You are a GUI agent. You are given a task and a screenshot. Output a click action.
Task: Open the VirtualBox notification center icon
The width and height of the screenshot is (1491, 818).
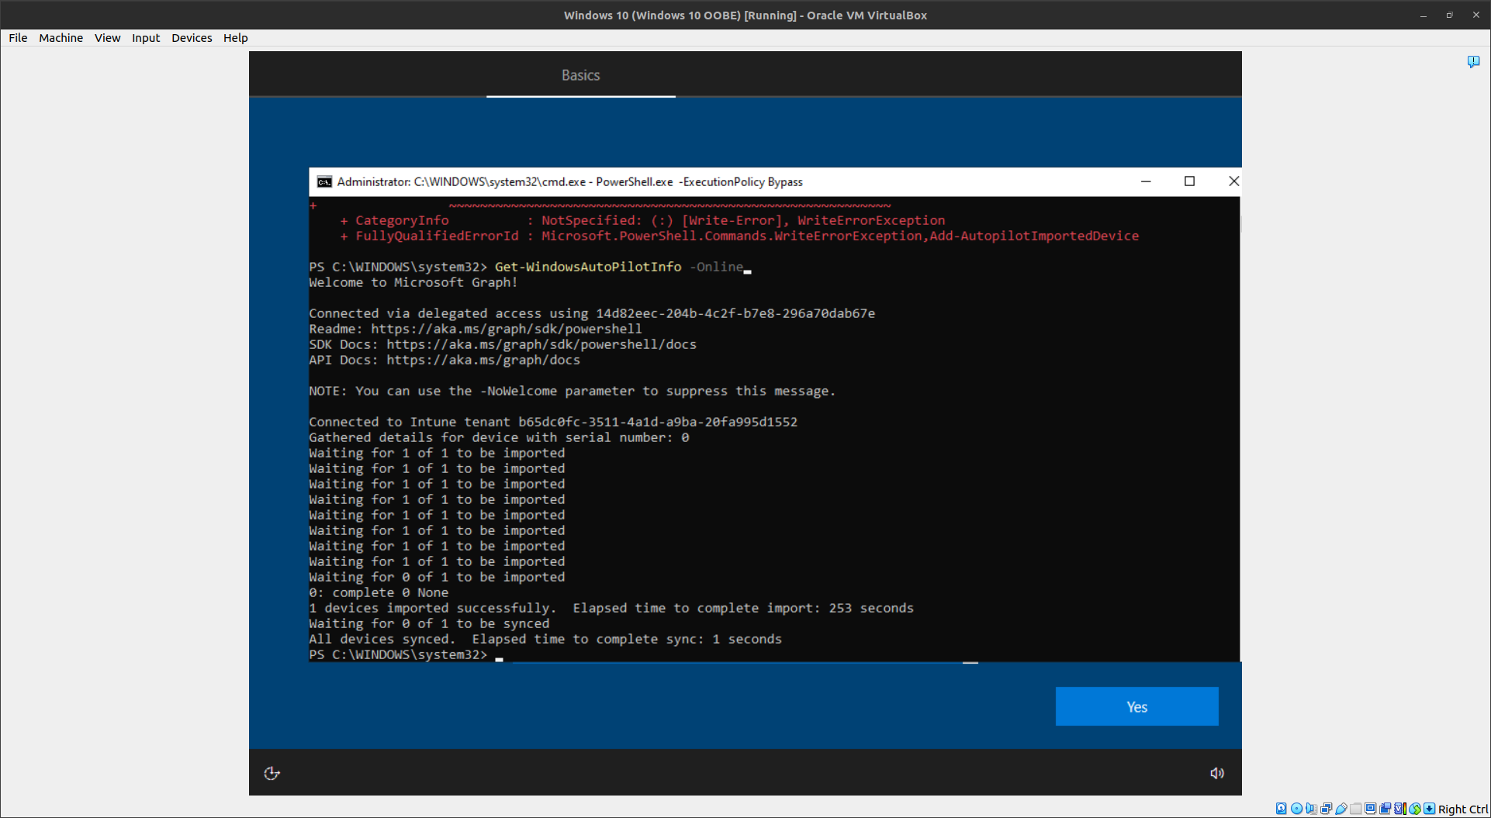point(1473,61)
